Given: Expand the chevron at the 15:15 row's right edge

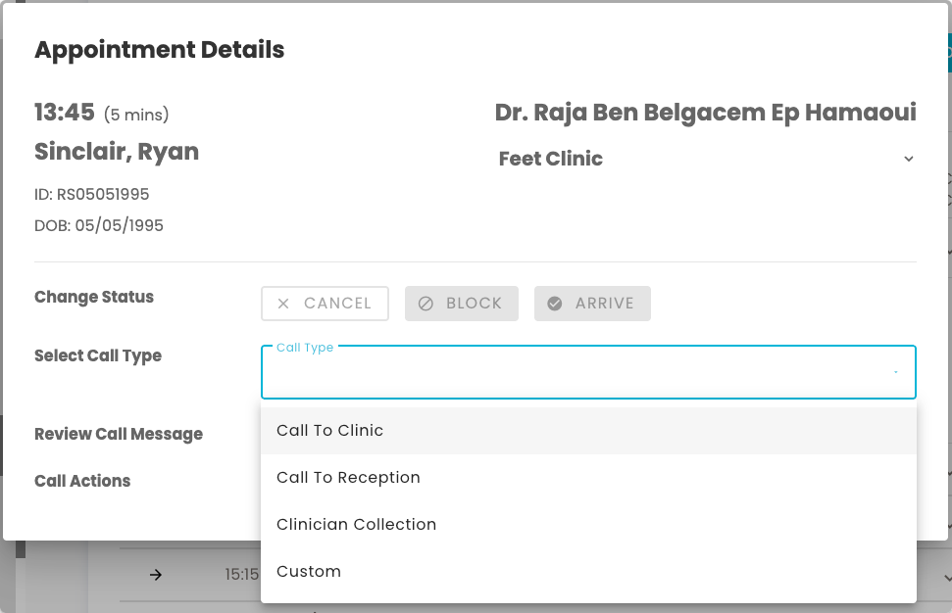Looking at the screenshot, I should click(946, 576).
